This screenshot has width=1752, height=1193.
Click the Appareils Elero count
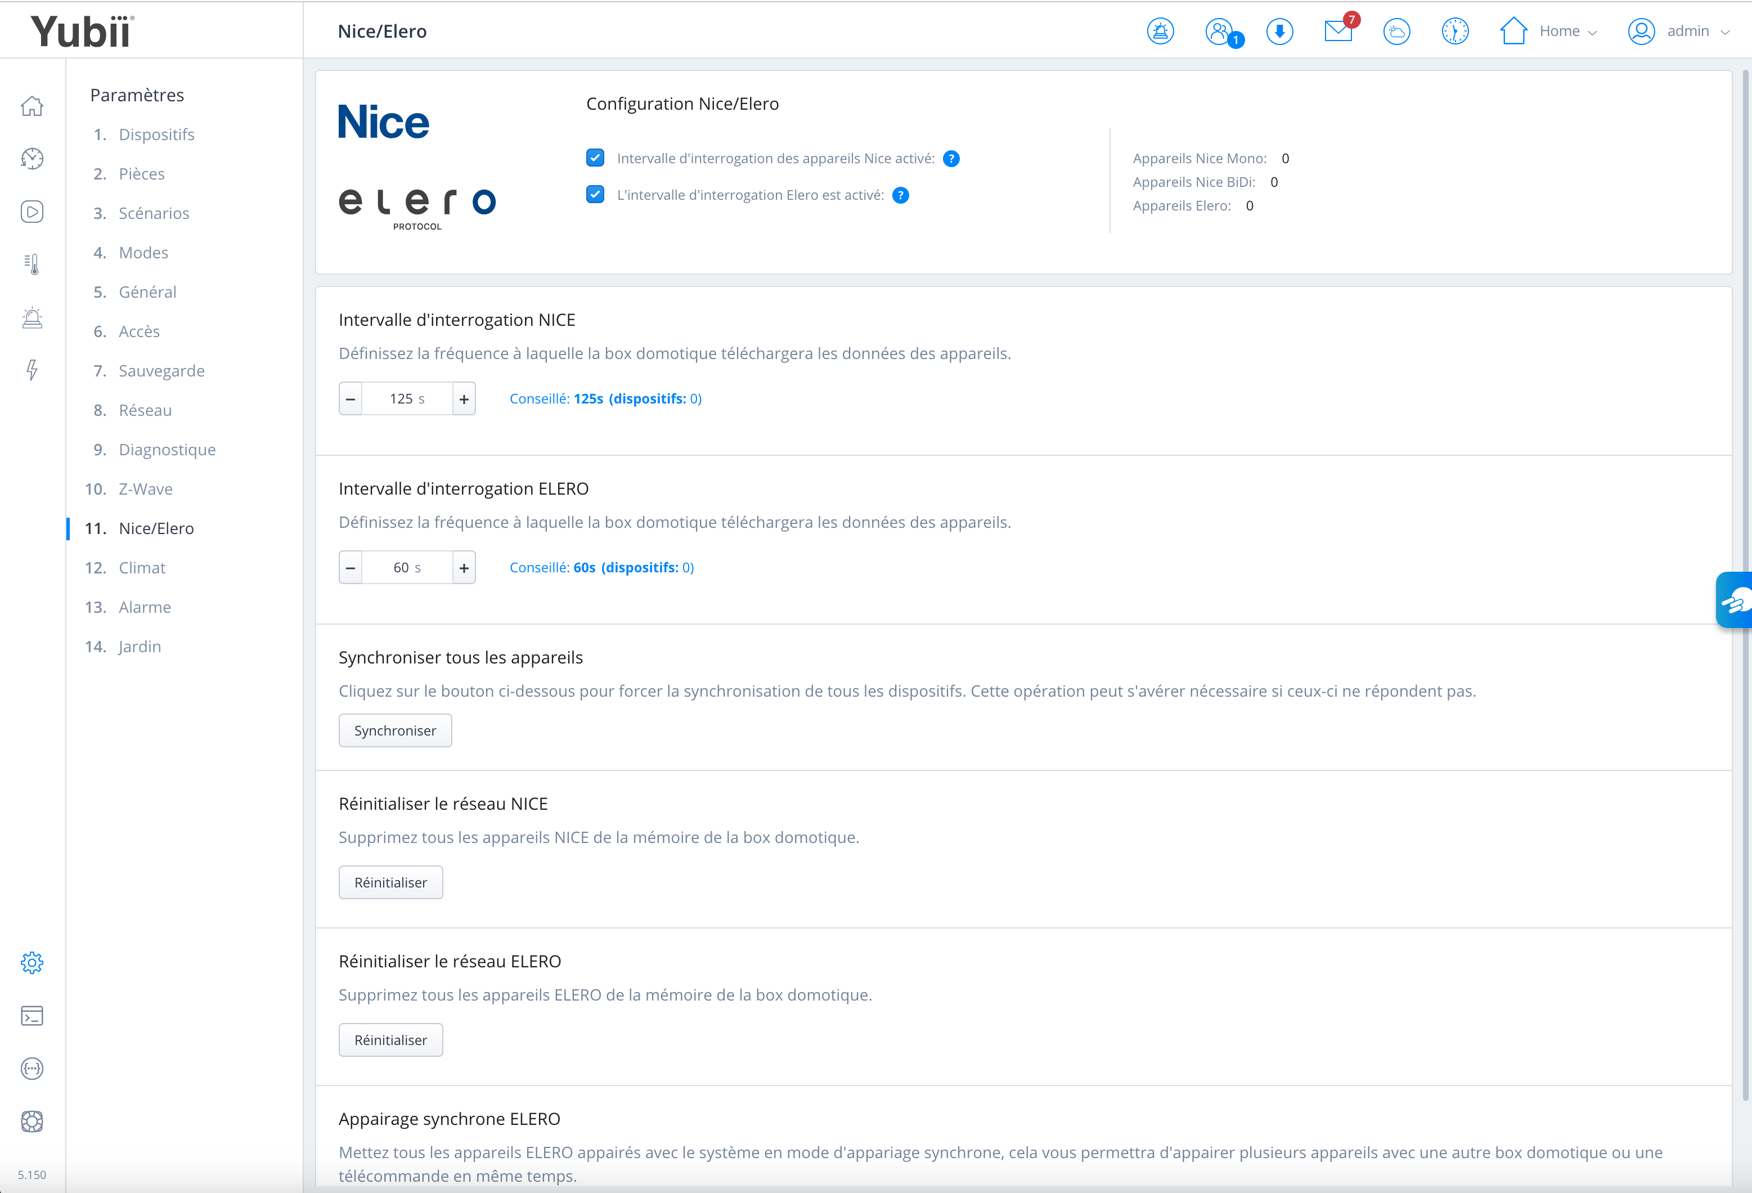point(1249,206)
